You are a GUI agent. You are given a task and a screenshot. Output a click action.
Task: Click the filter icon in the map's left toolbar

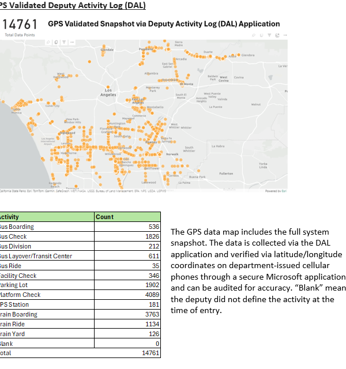[x=62, y=42]
